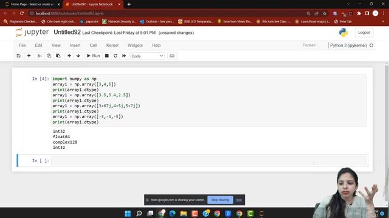Image resolution: width=389 pixels, height=218 pixels.
Task: Open the Plagiarism Checker bookmark
Action: tap(20, 22)
